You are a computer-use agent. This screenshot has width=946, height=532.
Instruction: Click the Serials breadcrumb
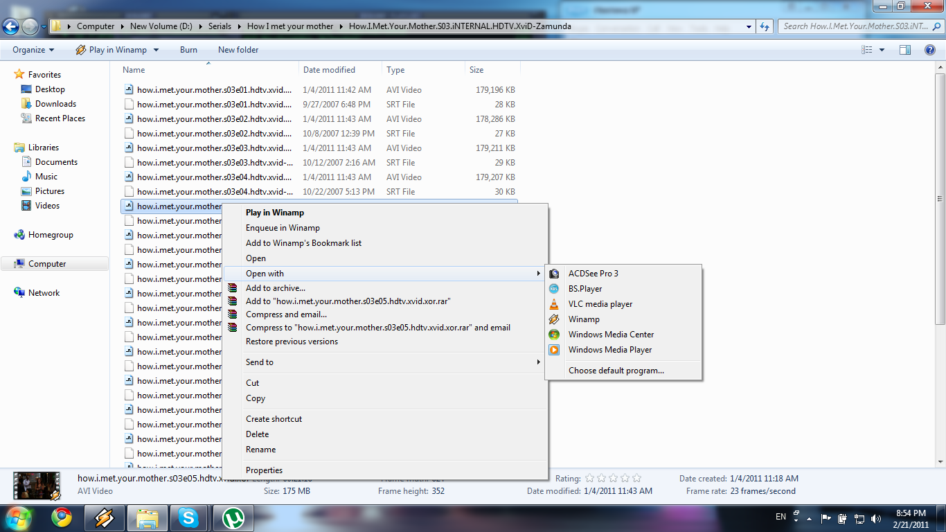220,26
